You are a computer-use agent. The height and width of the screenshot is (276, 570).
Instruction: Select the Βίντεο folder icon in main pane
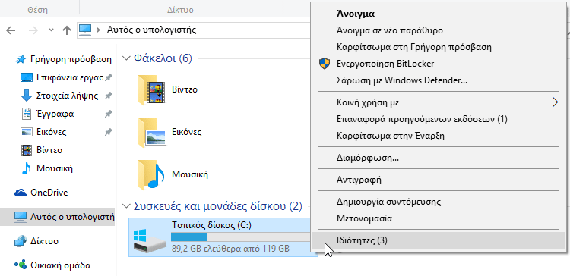coord(151,89)
